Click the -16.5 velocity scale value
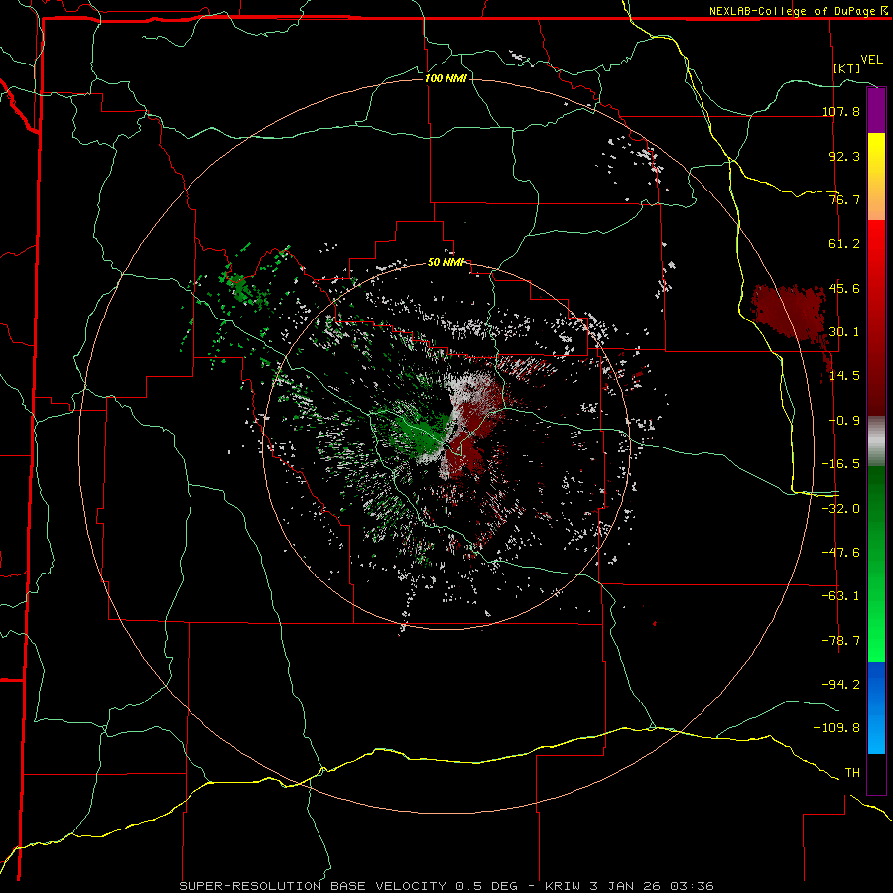893x893 pixels. tap(840, 464)
